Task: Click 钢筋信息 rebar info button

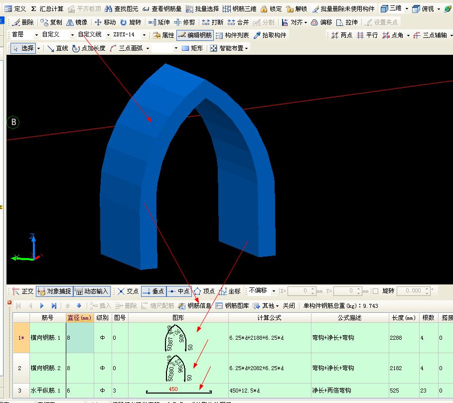Action: tap(195, 305)
